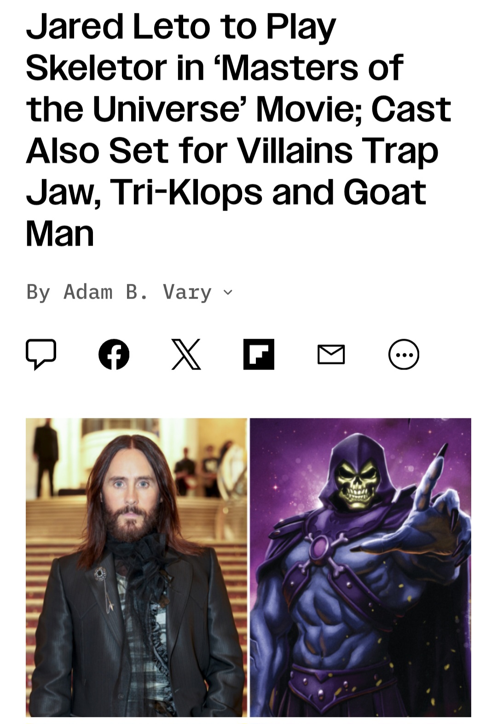The width and height of the screenshot is (497, 724).
Task: Share article on X icon
Action: [186, 354]
